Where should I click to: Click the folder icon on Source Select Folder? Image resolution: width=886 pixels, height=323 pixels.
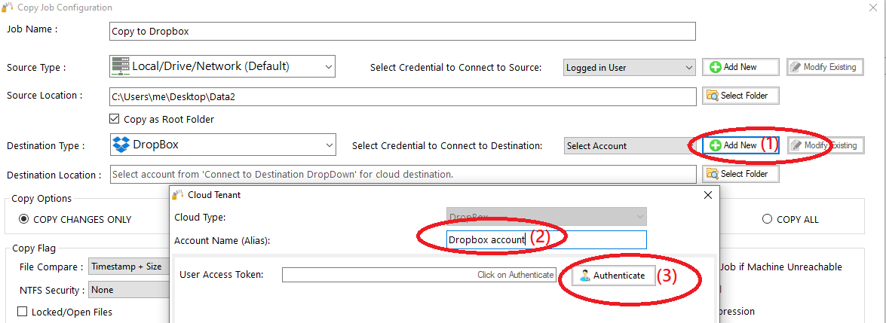(x=713, y=96)
